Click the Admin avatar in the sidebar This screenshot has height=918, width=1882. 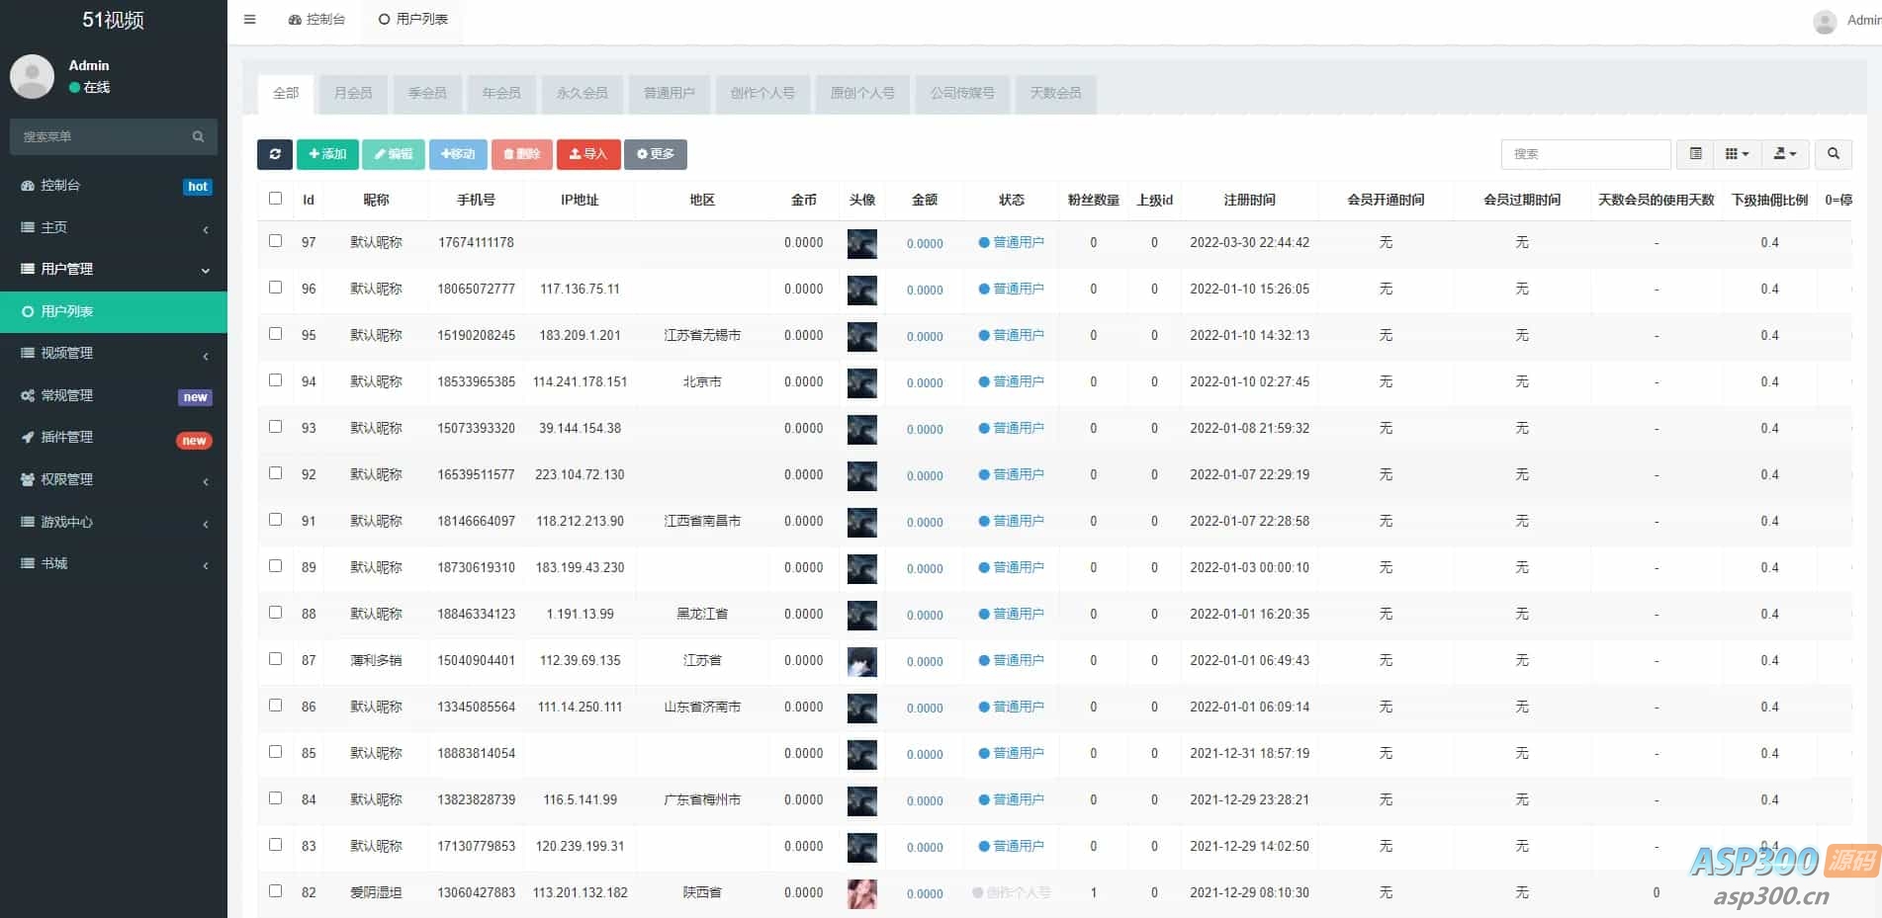[x=32, y=76]
